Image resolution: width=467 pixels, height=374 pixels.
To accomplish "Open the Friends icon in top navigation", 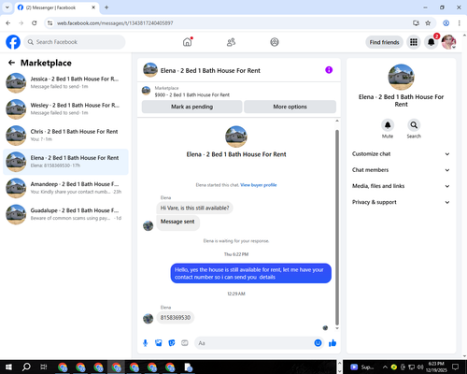I will pos(231,42).
